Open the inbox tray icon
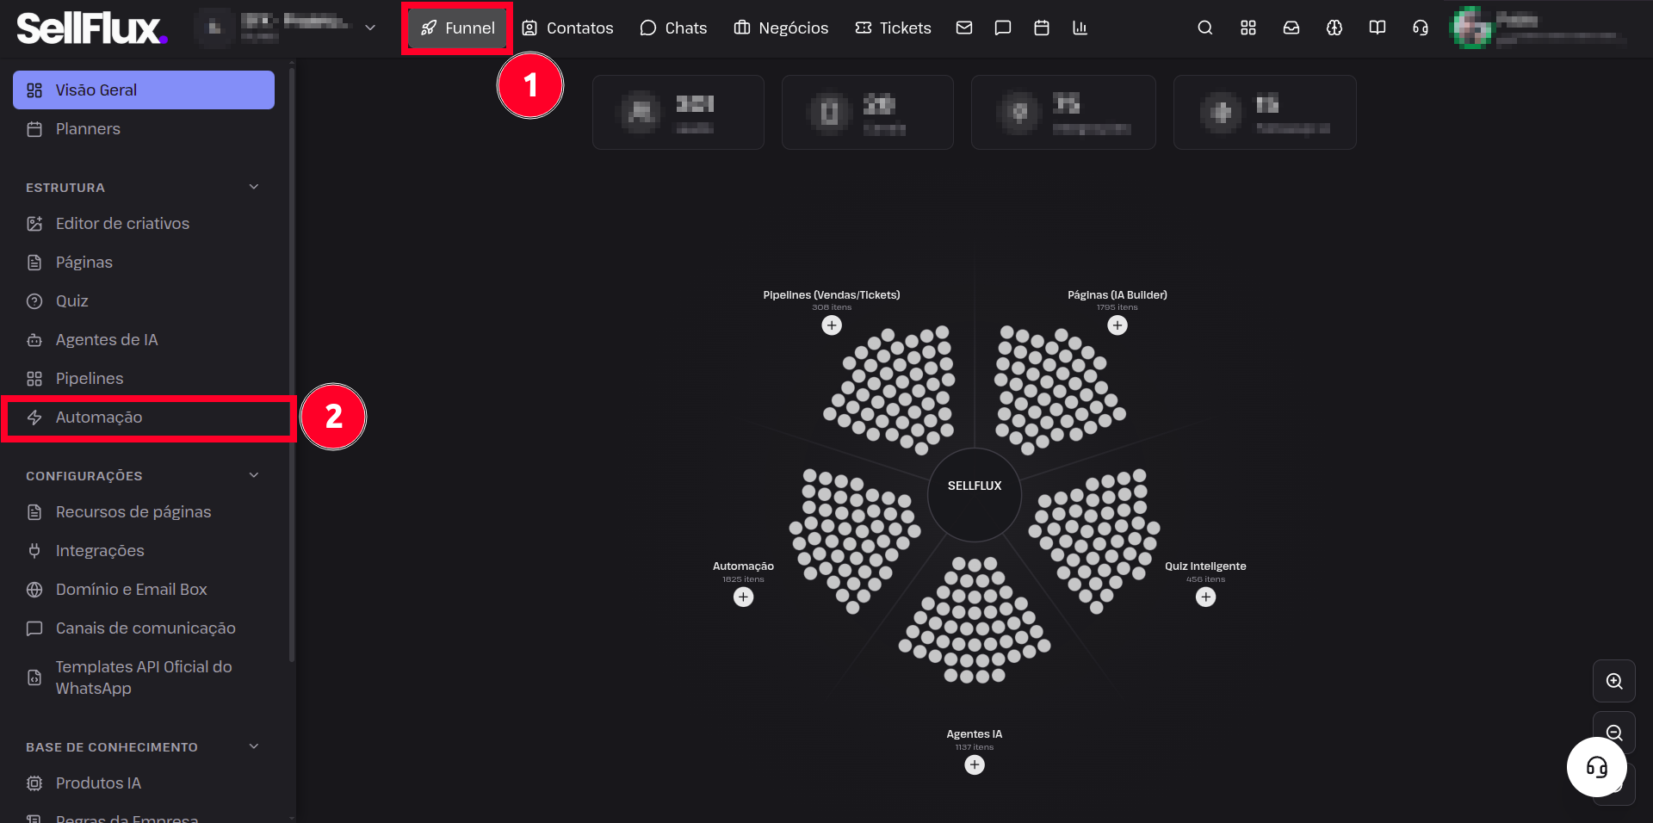 coord(1291,28)
